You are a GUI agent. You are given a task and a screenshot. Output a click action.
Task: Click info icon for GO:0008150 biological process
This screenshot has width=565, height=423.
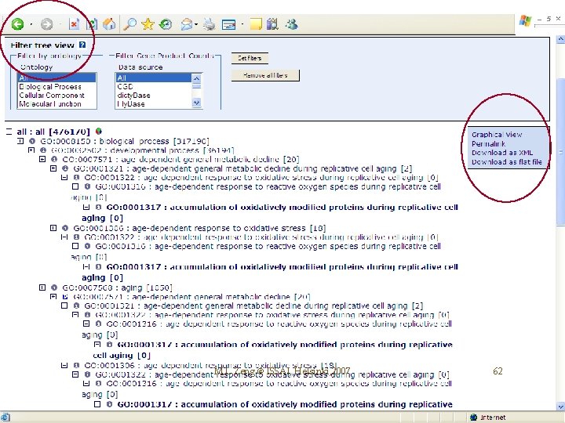(32, 141)
